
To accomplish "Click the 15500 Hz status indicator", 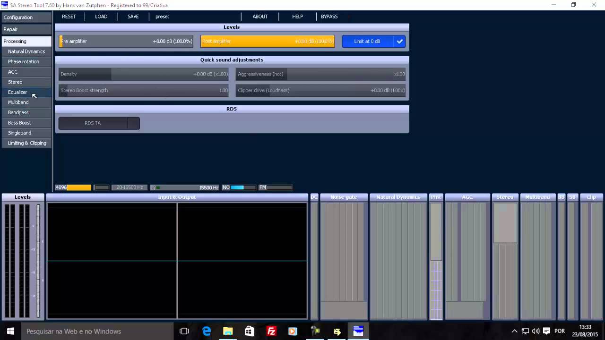I will point(185,187).
